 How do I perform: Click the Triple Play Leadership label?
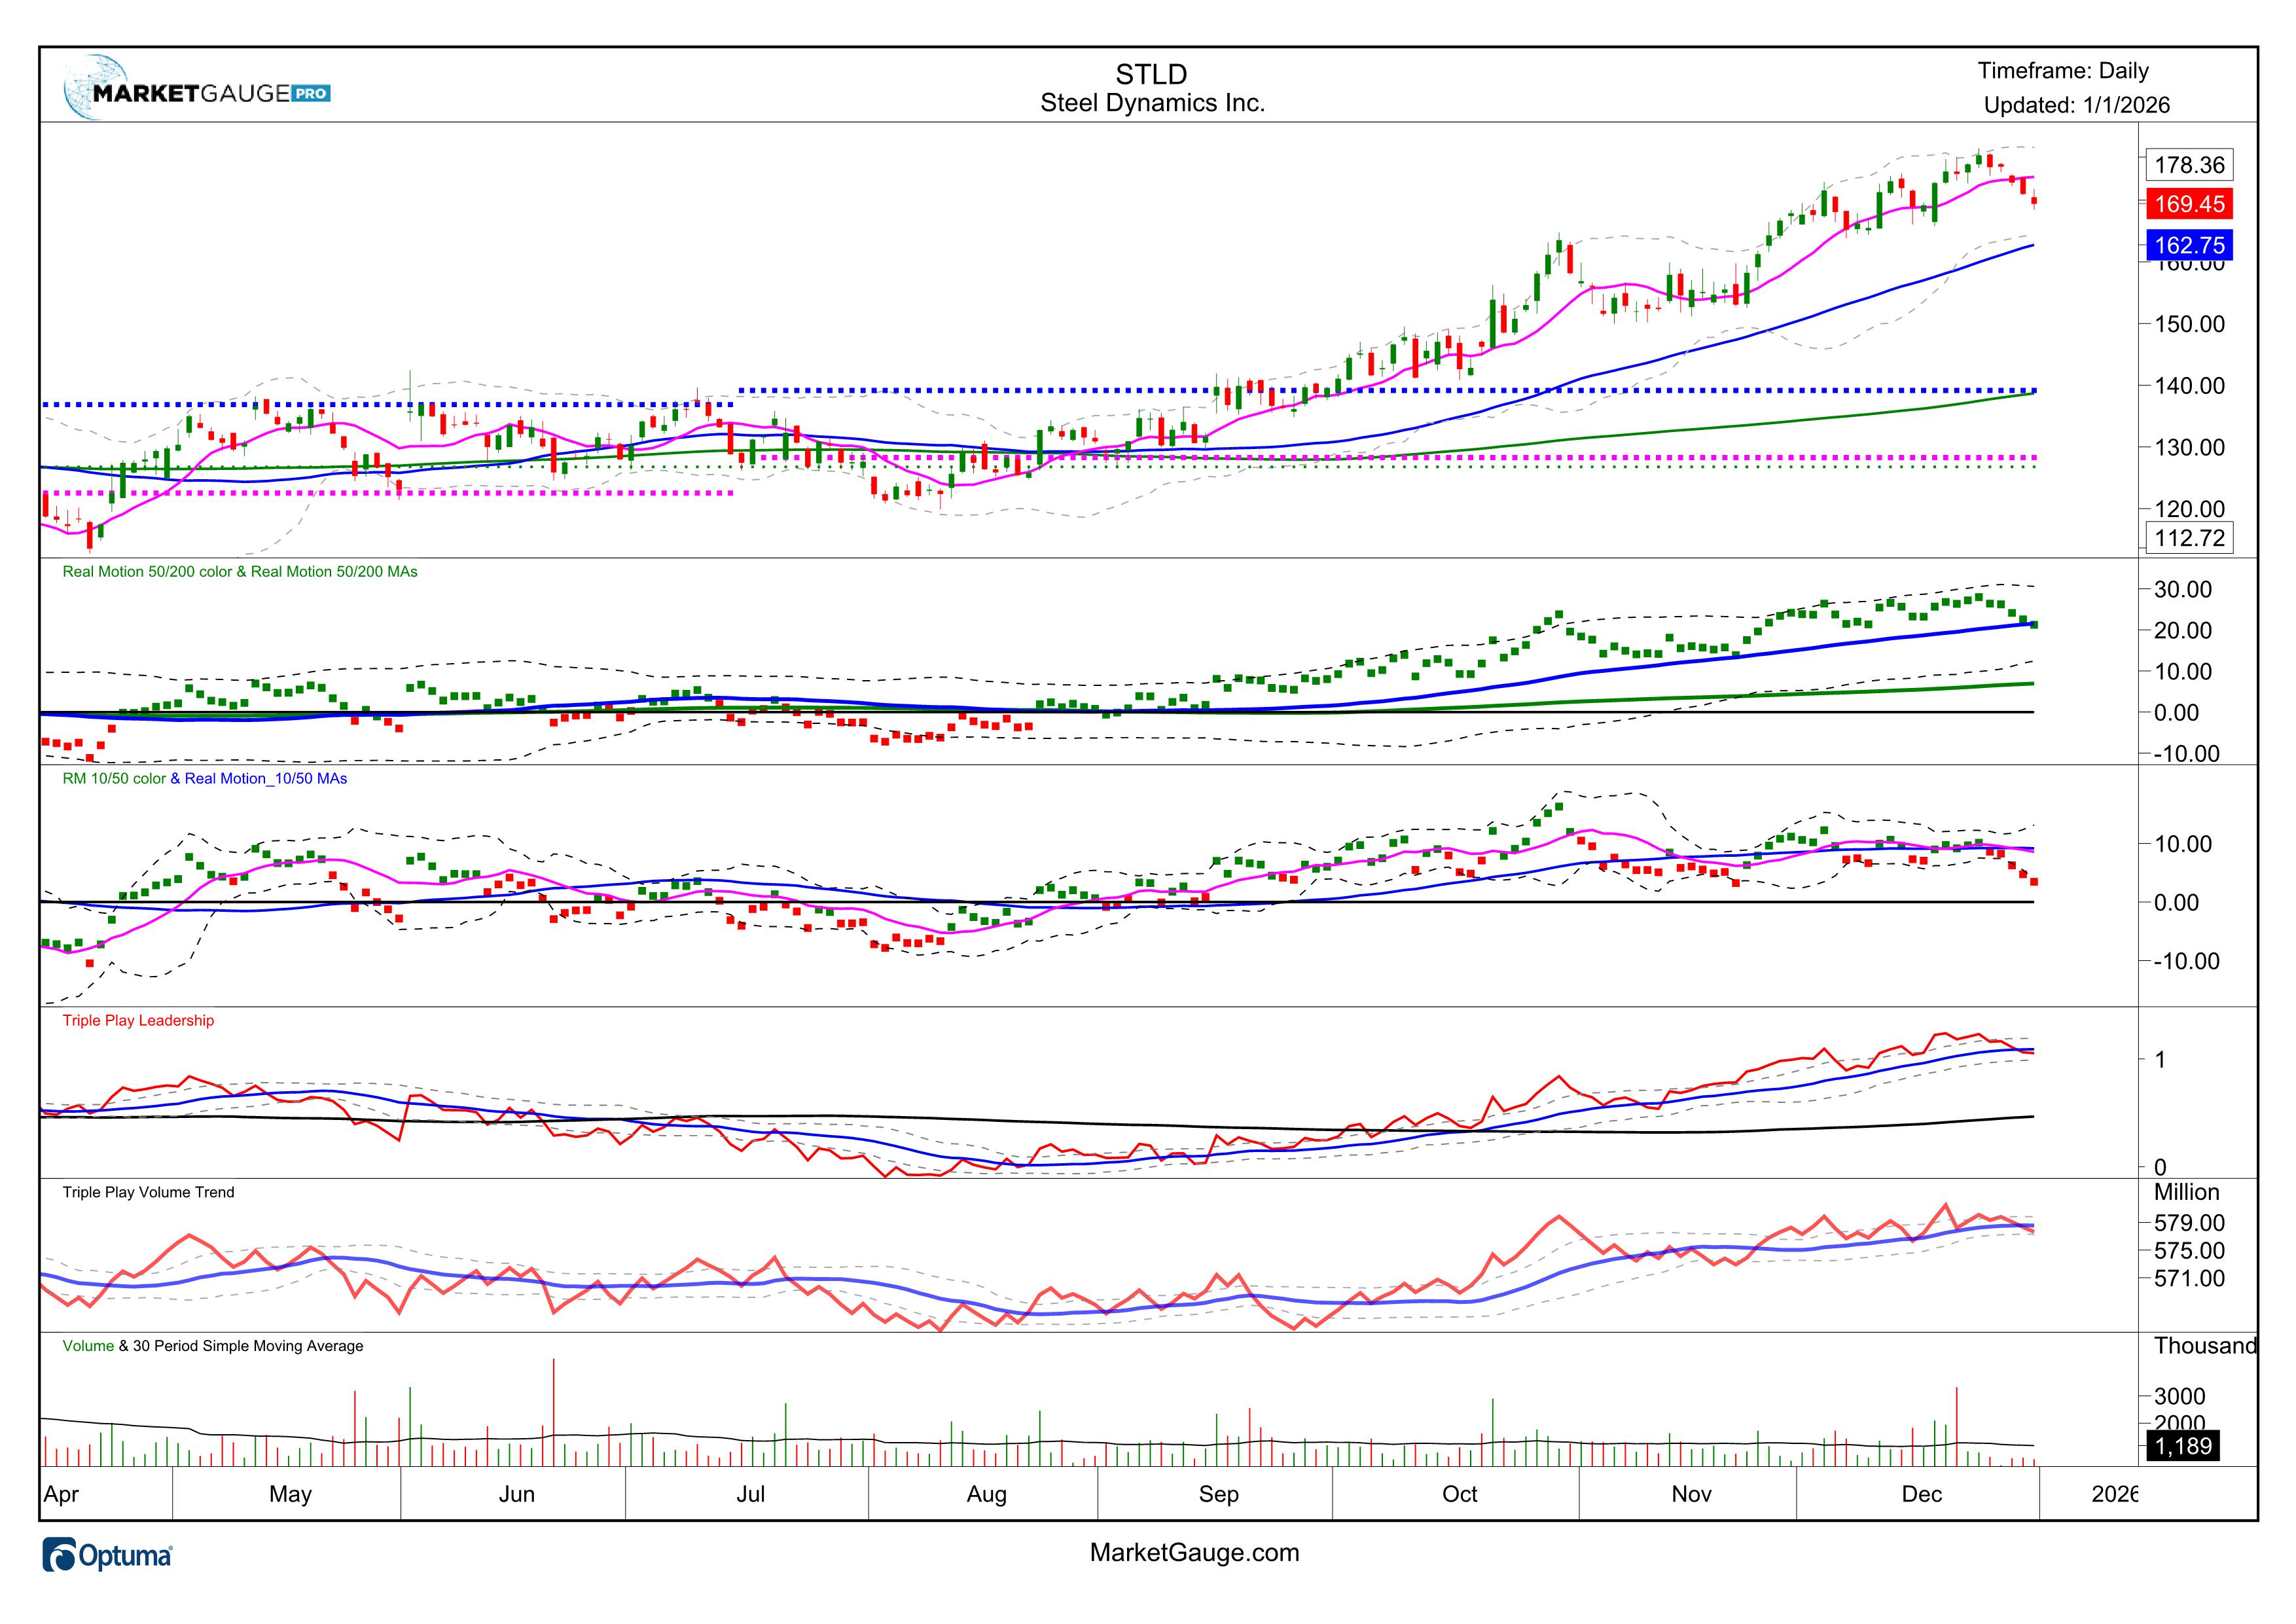click(x=138, y=1020)
